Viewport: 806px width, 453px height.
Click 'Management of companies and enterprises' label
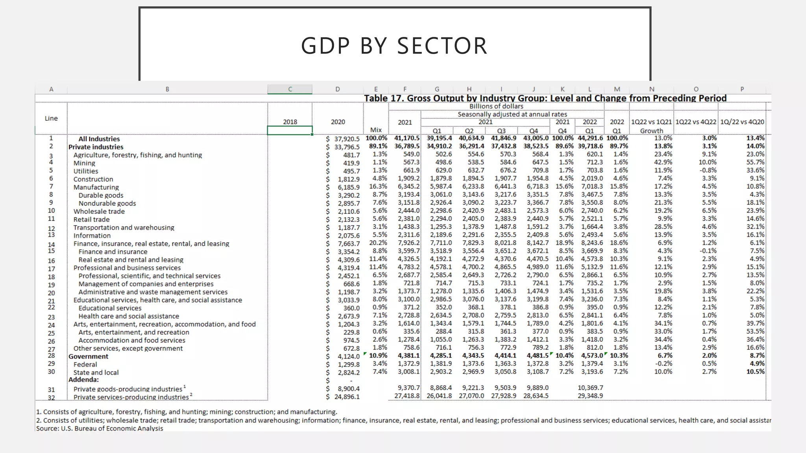pyautogui.click(x=146, y=284)
